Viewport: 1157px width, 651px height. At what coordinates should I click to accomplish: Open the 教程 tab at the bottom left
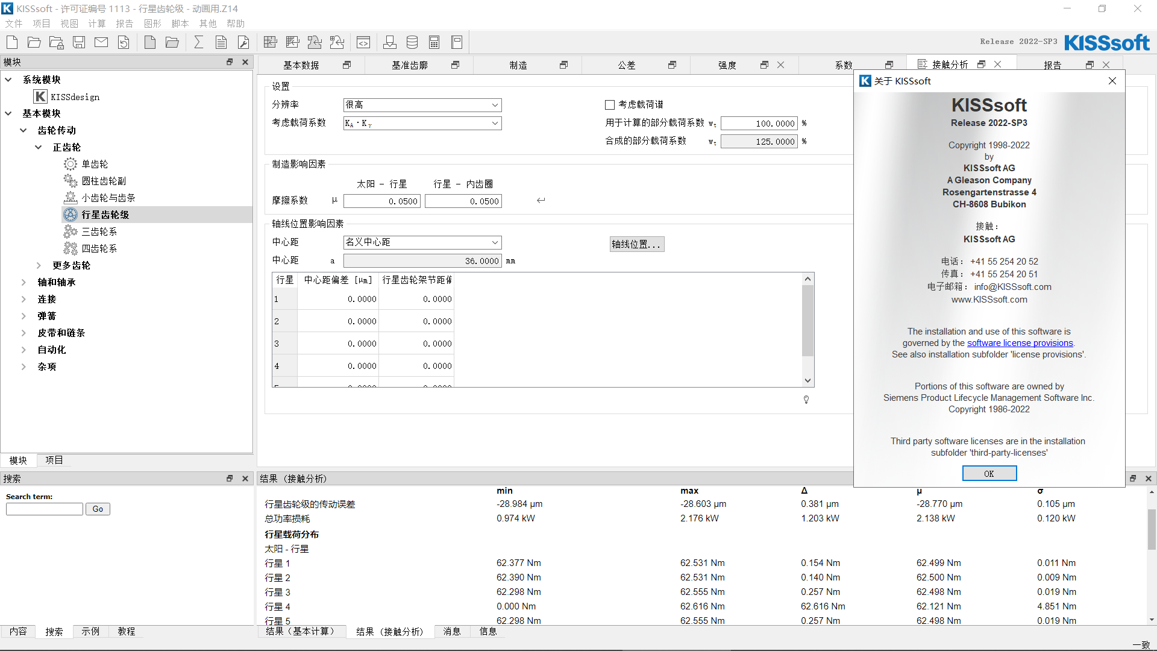(127, 631)
